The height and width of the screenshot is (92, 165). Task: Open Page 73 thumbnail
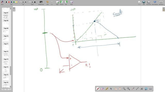click(6, 63)
